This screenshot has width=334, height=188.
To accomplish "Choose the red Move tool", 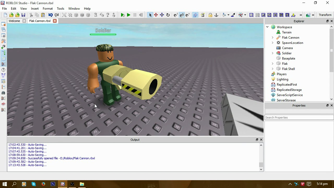I will click(x=156, y=15).
